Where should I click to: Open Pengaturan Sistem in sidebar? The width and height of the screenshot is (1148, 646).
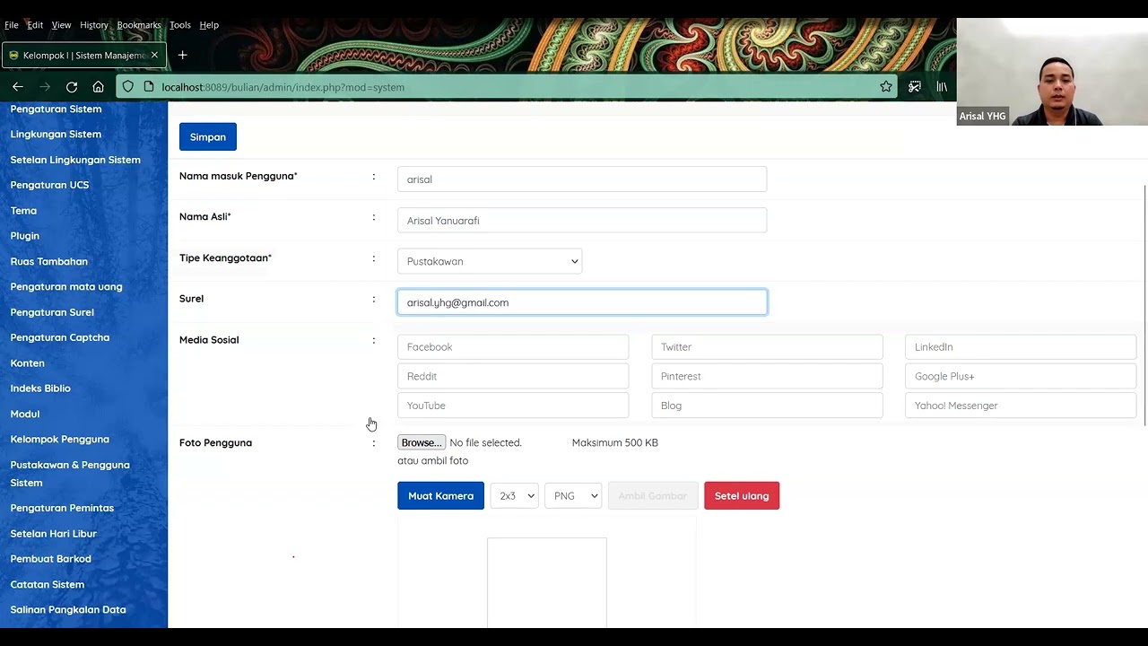(56, 109)
